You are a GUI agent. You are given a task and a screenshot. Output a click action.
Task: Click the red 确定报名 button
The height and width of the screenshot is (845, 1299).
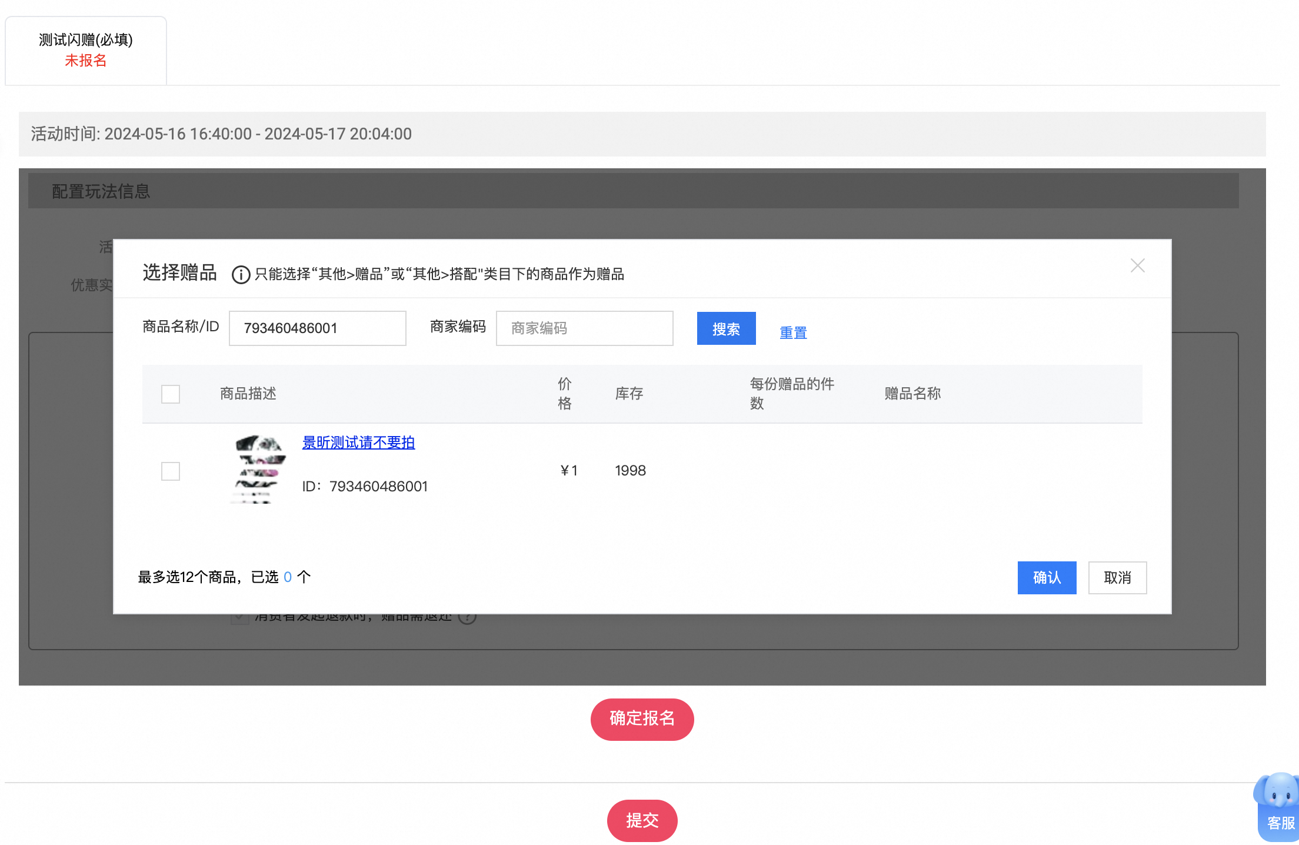click(642, 719)
